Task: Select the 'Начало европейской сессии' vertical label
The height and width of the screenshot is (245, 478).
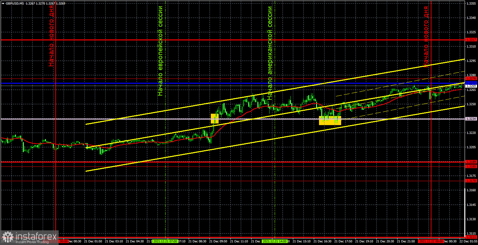Action: [x=160, y=50]
